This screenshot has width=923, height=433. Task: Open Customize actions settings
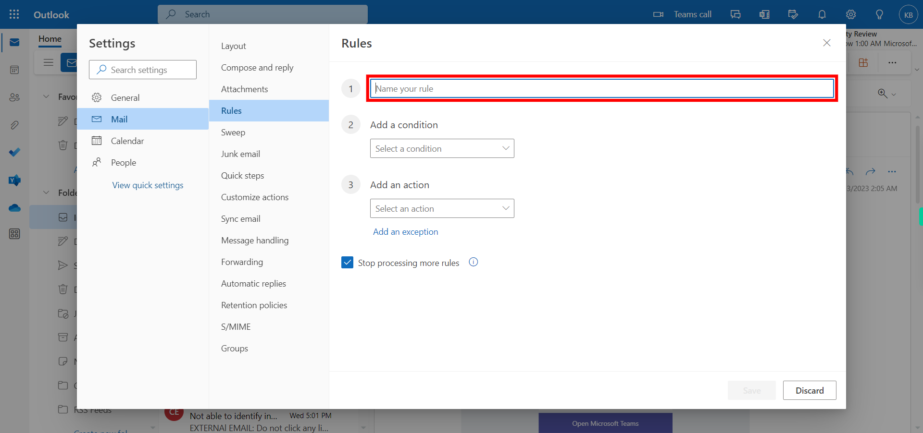269,197
